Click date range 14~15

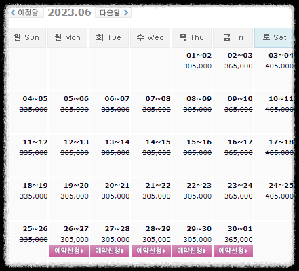click(x=158, y=142)
